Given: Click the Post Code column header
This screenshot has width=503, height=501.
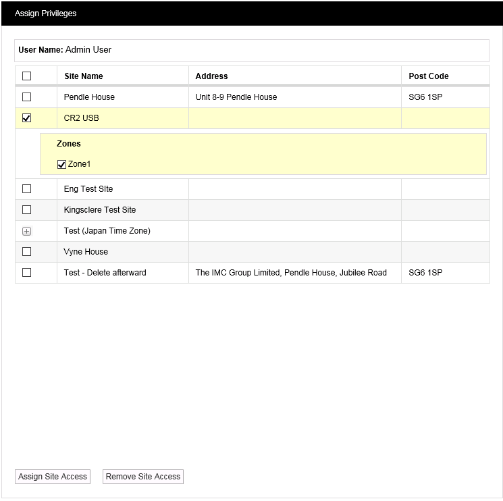Looking at the screenshot, I should pos(429,76).
